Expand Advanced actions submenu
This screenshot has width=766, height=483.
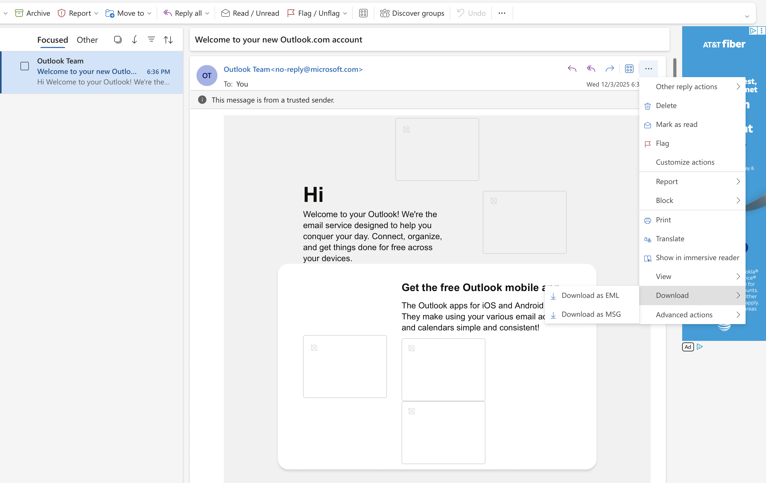692,315
